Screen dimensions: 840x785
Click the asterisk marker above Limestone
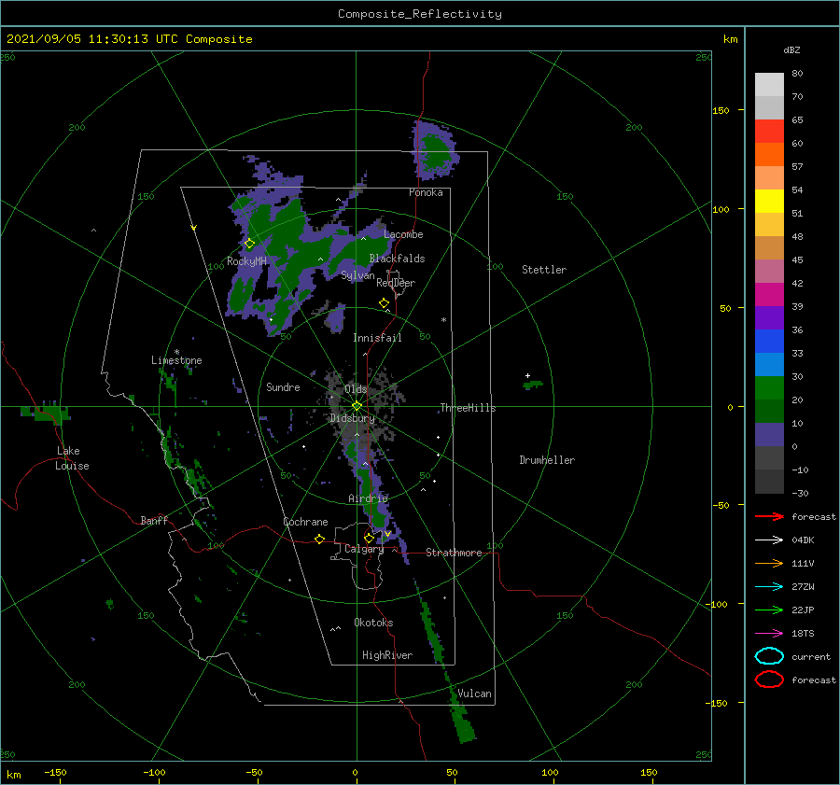point(176,352)
